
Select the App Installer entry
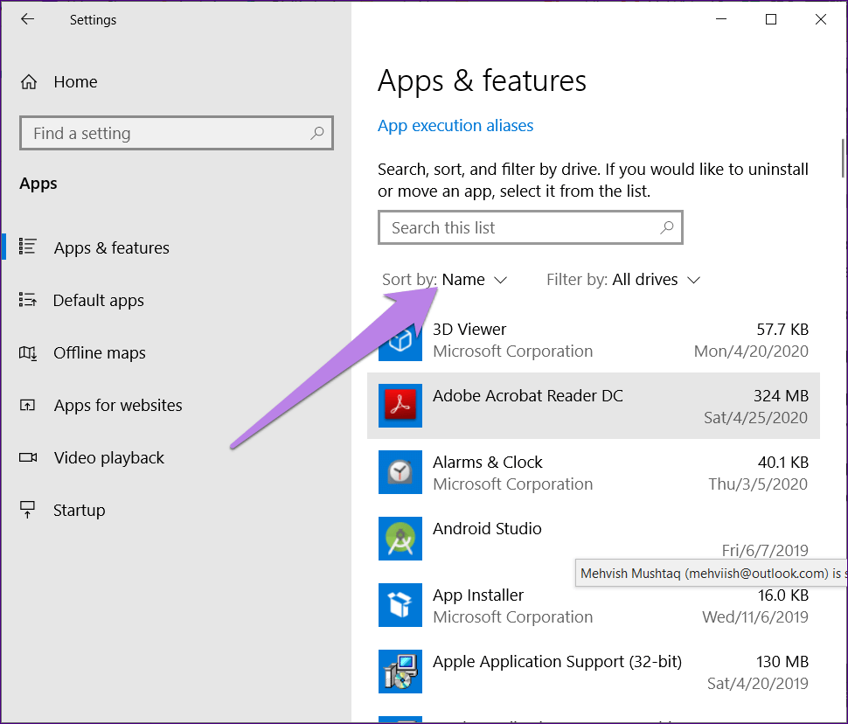(594, 605)
